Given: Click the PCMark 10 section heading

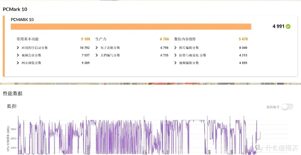Looking at the screenshot, I should (15, 9).
